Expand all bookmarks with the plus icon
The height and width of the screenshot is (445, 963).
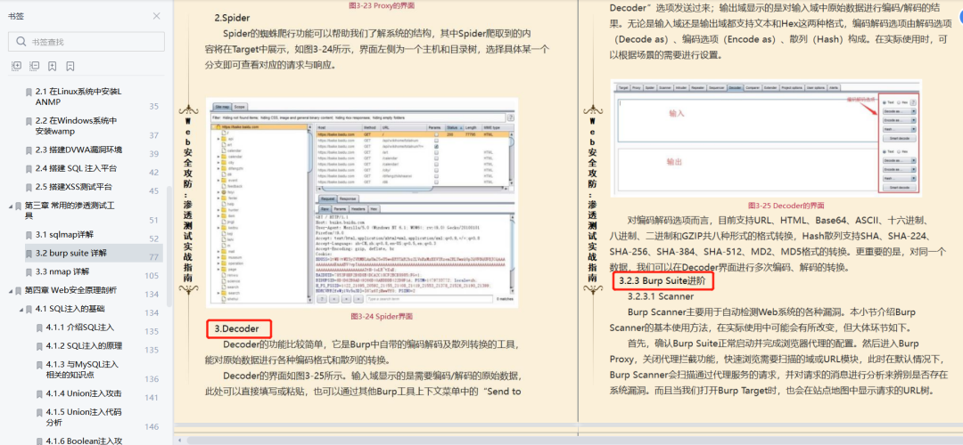click(17, 66)
